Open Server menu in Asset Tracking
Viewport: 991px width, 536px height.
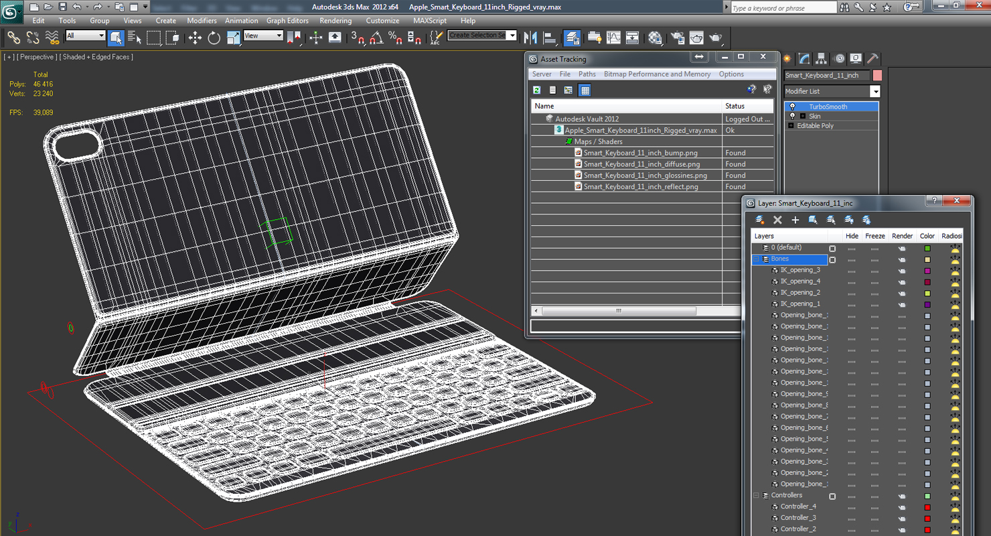[x=542, y=74]
